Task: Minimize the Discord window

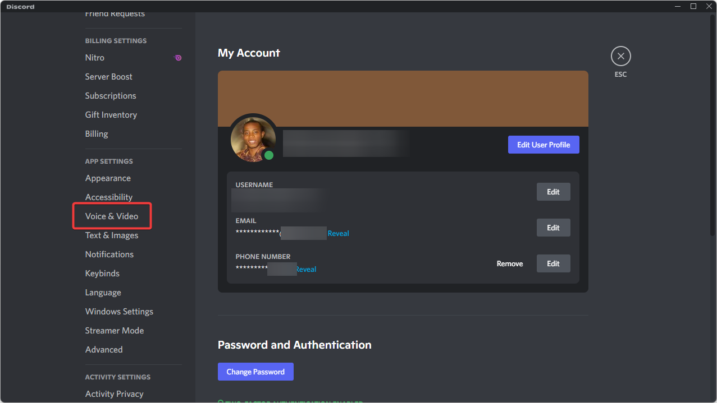Action: pyautogui.click(x=678, y=6)
